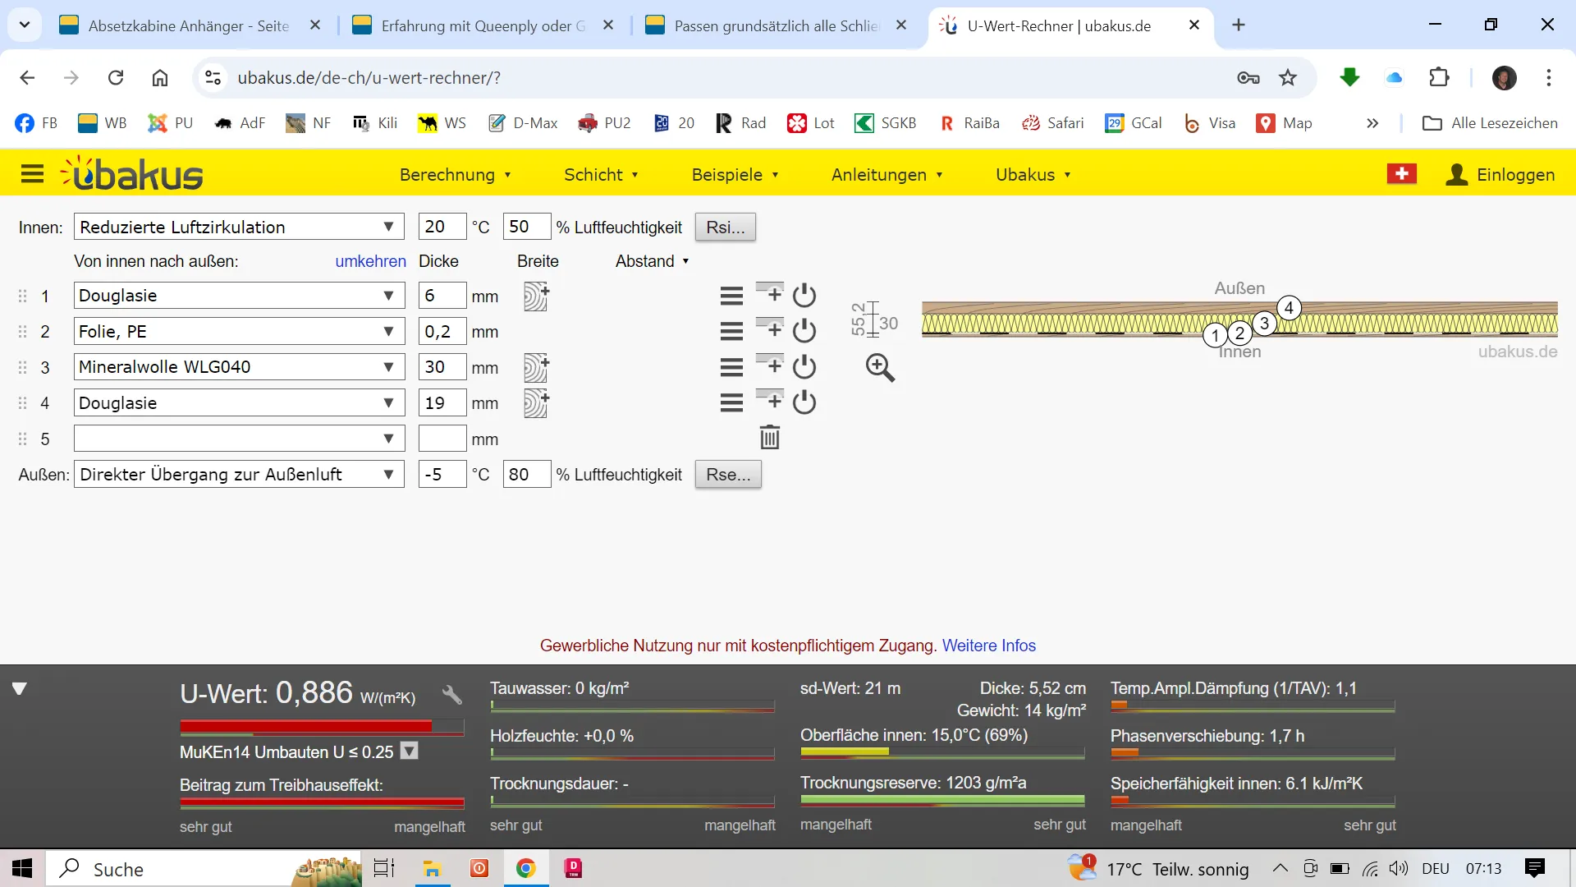Click the layer 3 thickness field showing 30
This screenshot has height=887, width=1576.
[x=442, y=367]
